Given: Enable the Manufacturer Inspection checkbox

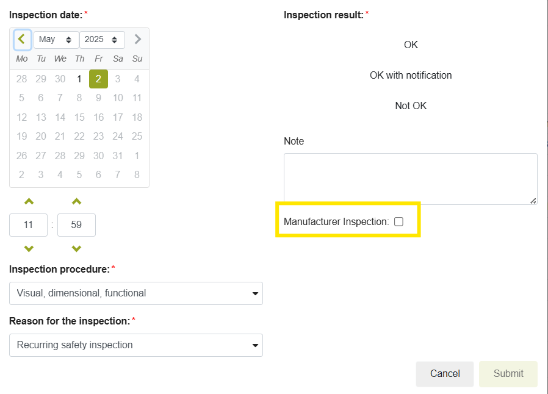Looking at the screenshot, I should tap(398, 222).
